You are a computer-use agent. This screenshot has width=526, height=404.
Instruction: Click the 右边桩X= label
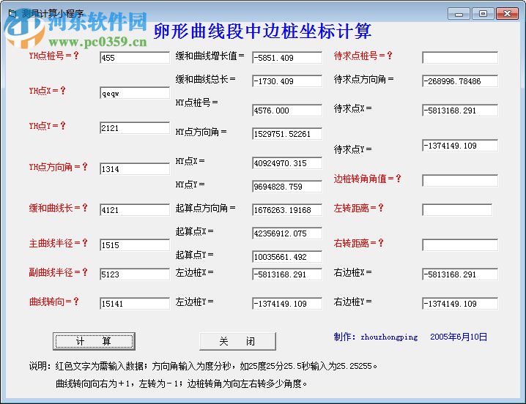[352, 272]
